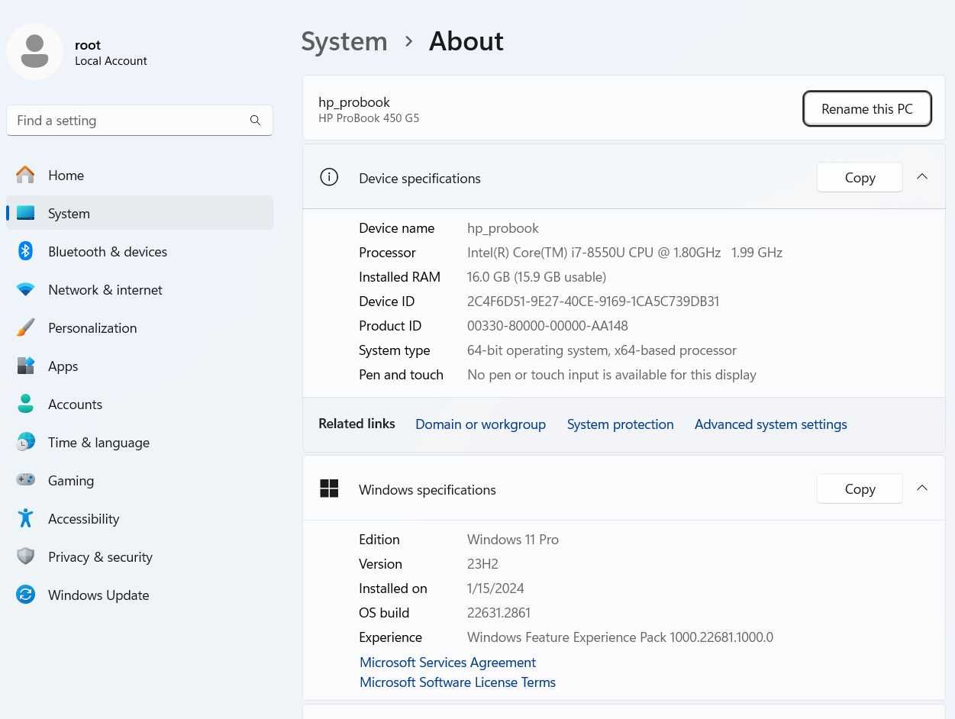955x719 pixels.
Task: Click the Personalization paintbrush icon
Action: point(26,327)
